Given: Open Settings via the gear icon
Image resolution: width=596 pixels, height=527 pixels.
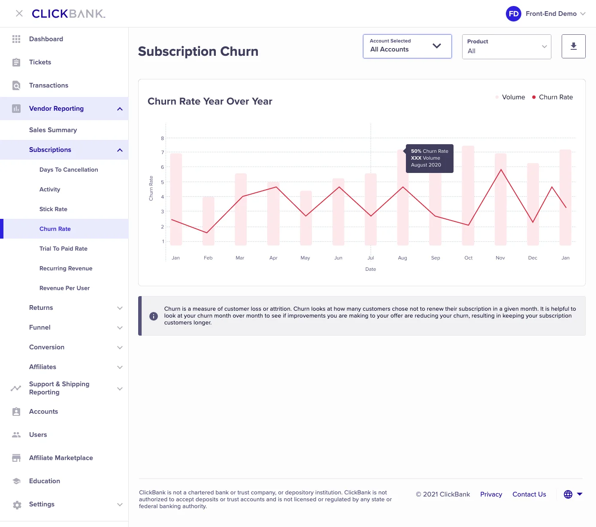Looking at the screenshot, I should click(x=16, y=504).
